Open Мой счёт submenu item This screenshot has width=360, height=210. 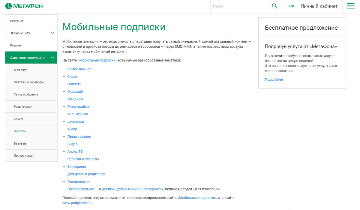pyautogui.click(x=31, y=70)
